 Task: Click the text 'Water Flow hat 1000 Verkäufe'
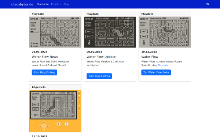coord(50,61)
